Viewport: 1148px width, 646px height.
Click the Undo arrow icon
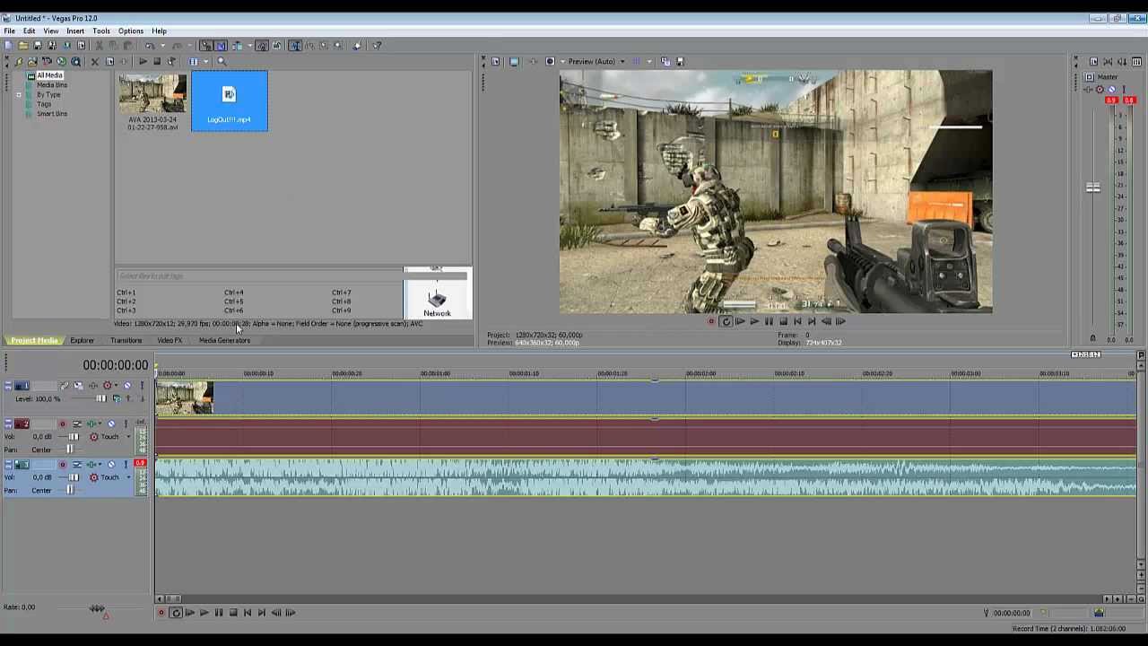(149, 46)
